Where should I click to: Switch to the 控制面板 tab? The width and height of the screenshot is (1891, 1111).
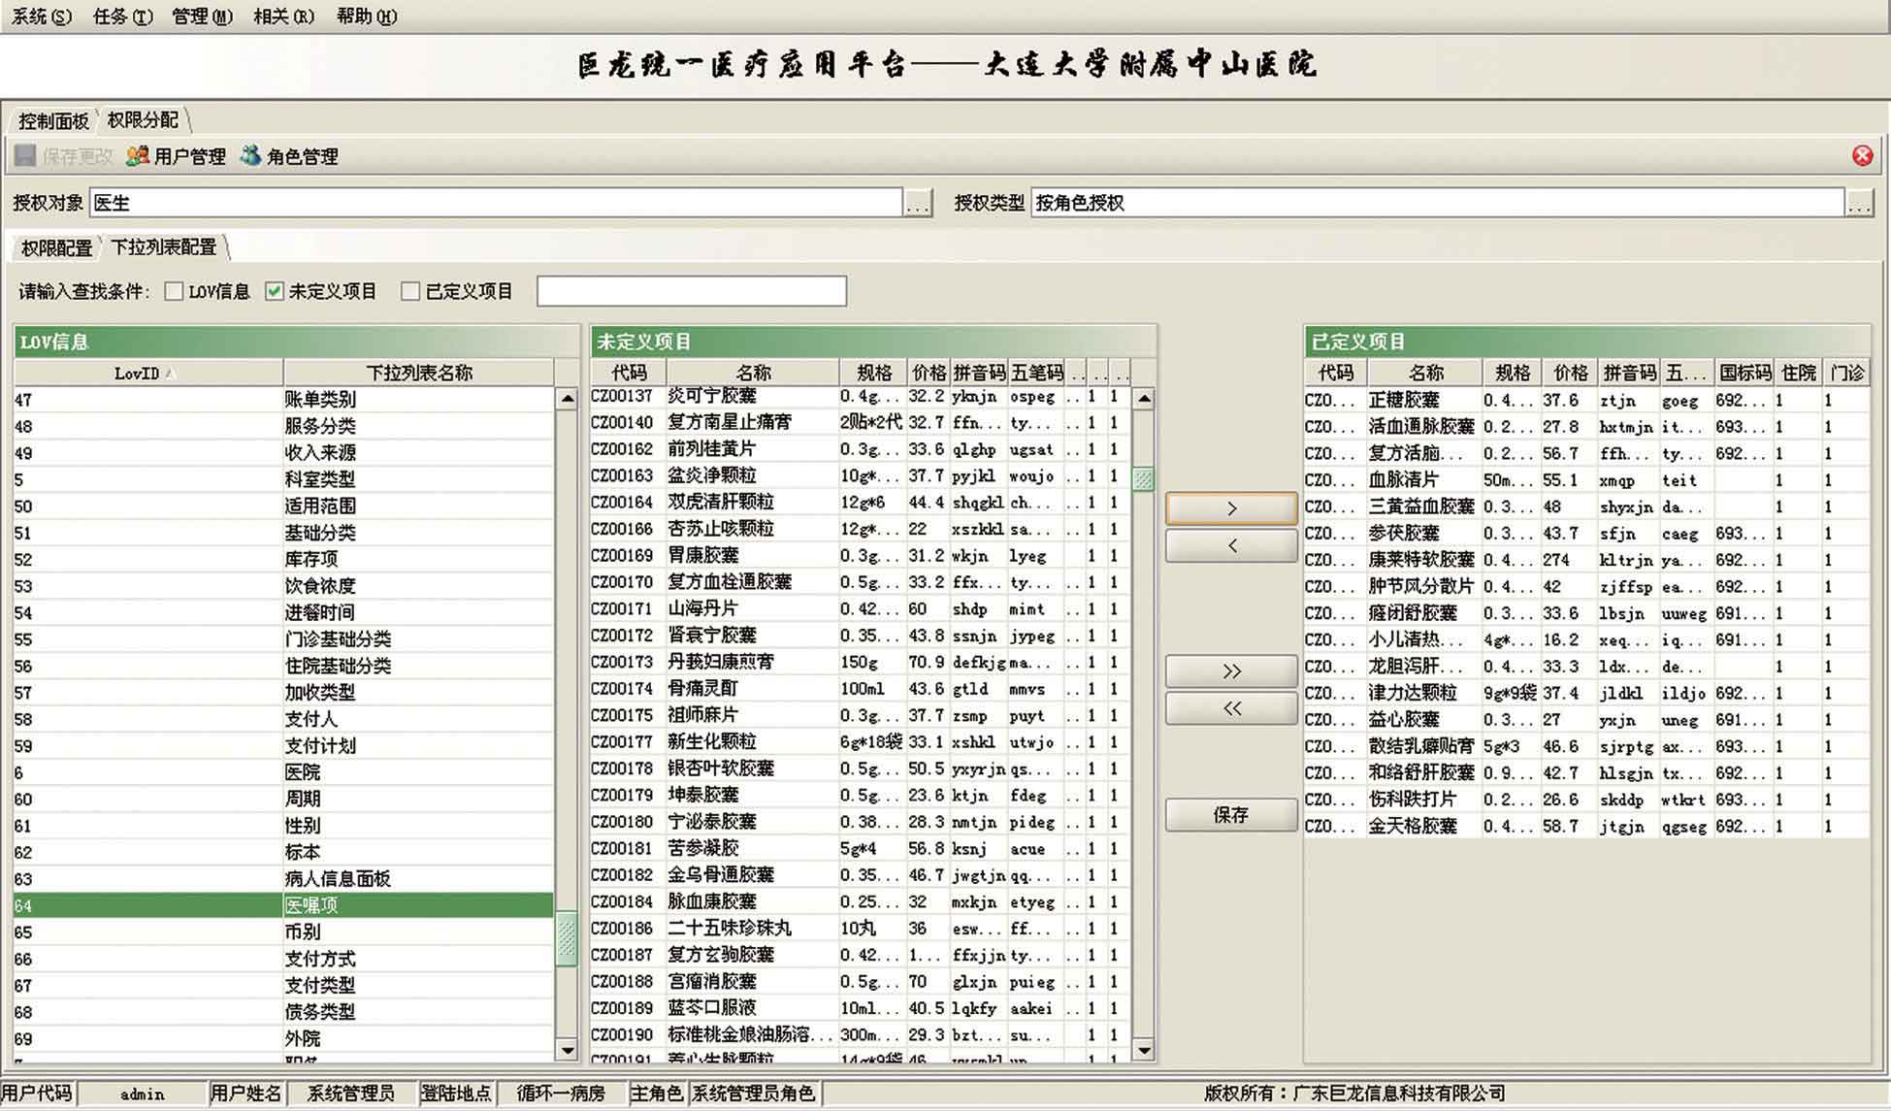pyautogui.click(x=53, y=120)
